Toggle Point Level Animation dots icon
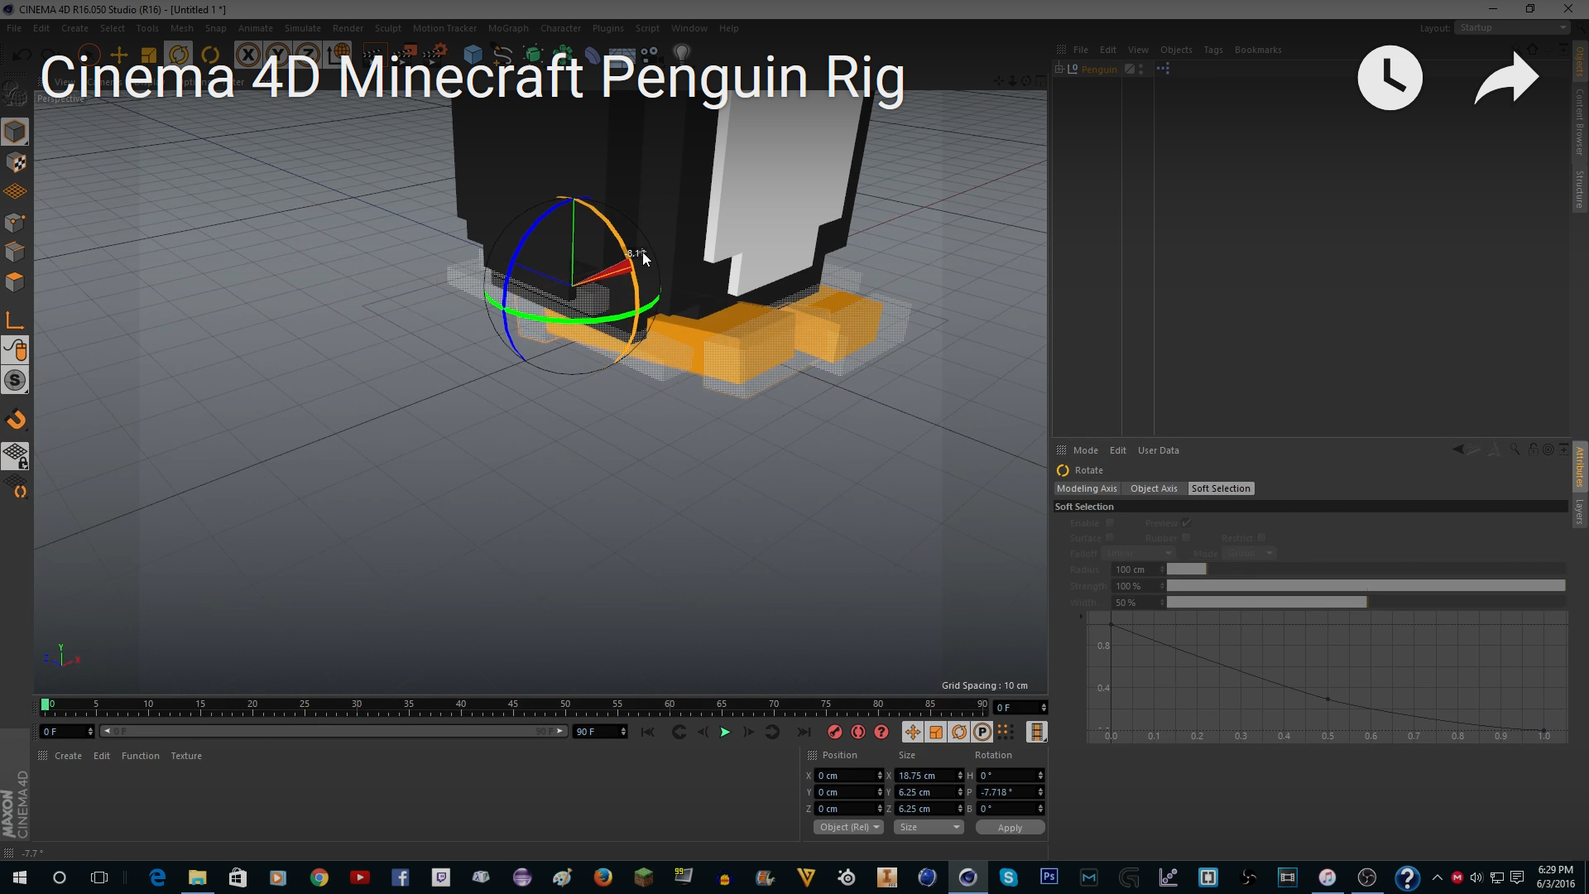 (x=1005, y=732)
